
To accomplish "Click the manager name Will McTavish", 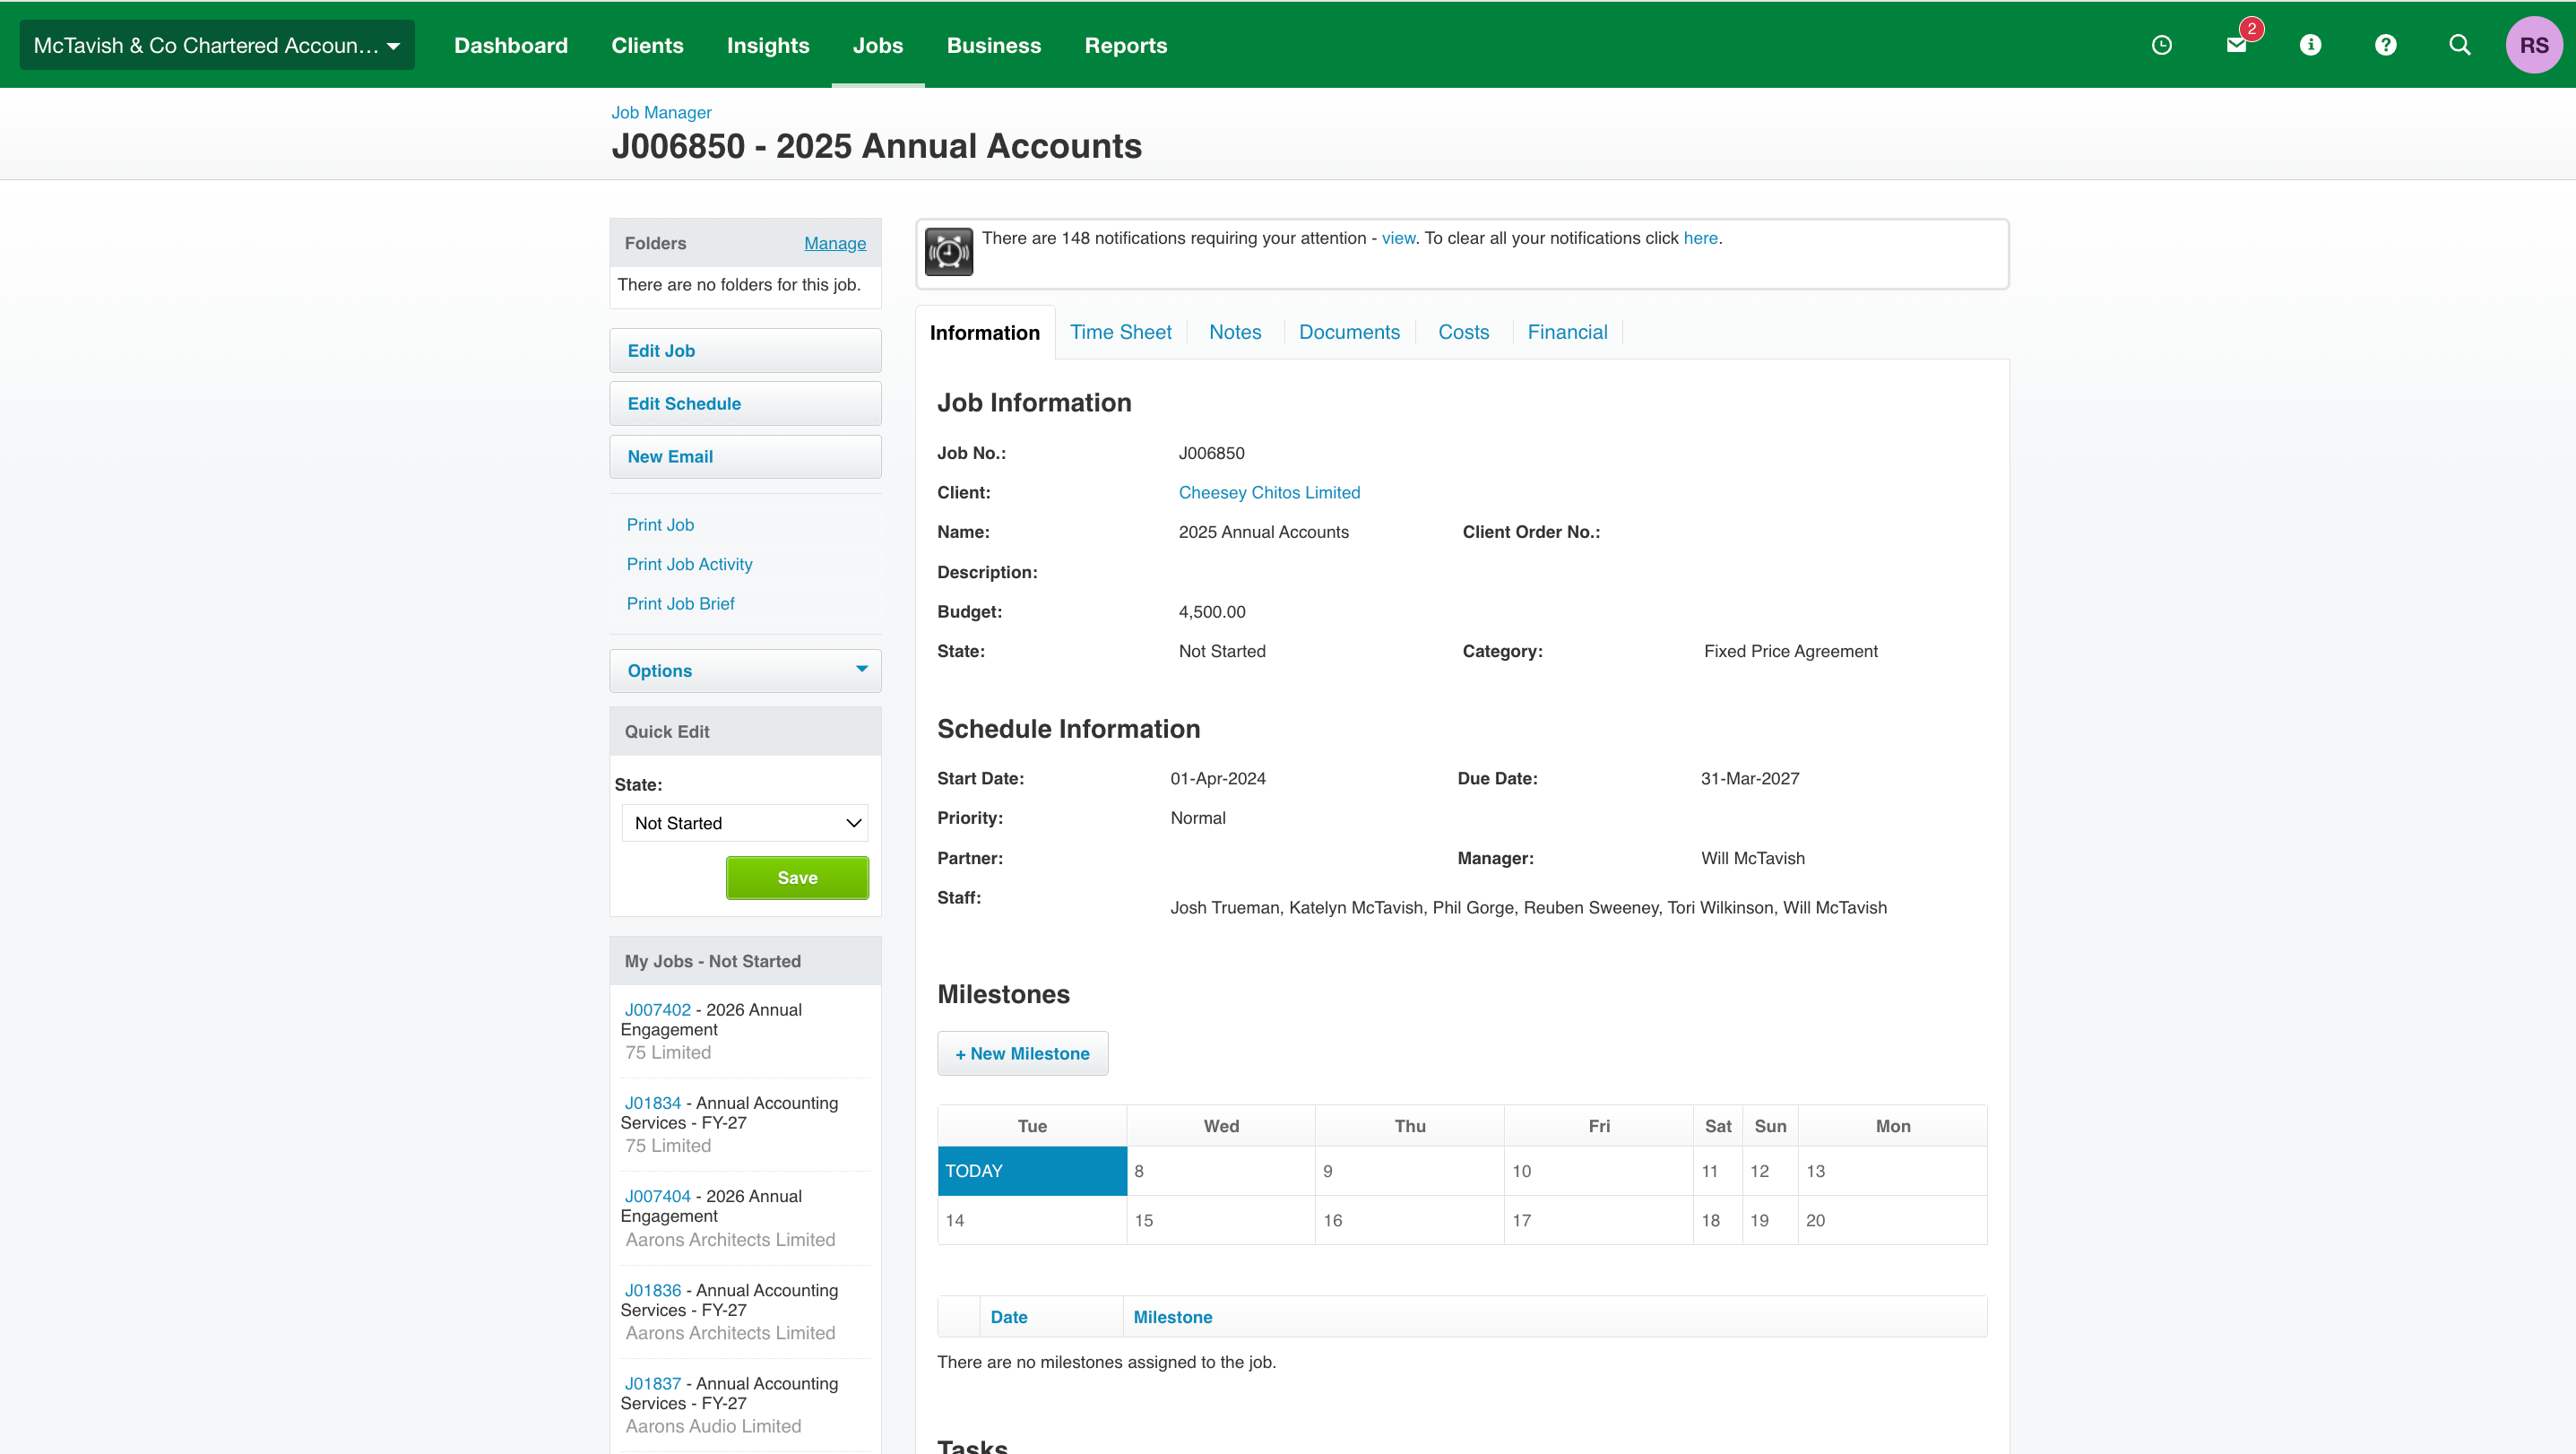I will (x=1753, y=858).
